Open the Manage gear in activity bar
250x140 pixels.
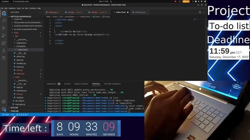[x=4, y=109]
